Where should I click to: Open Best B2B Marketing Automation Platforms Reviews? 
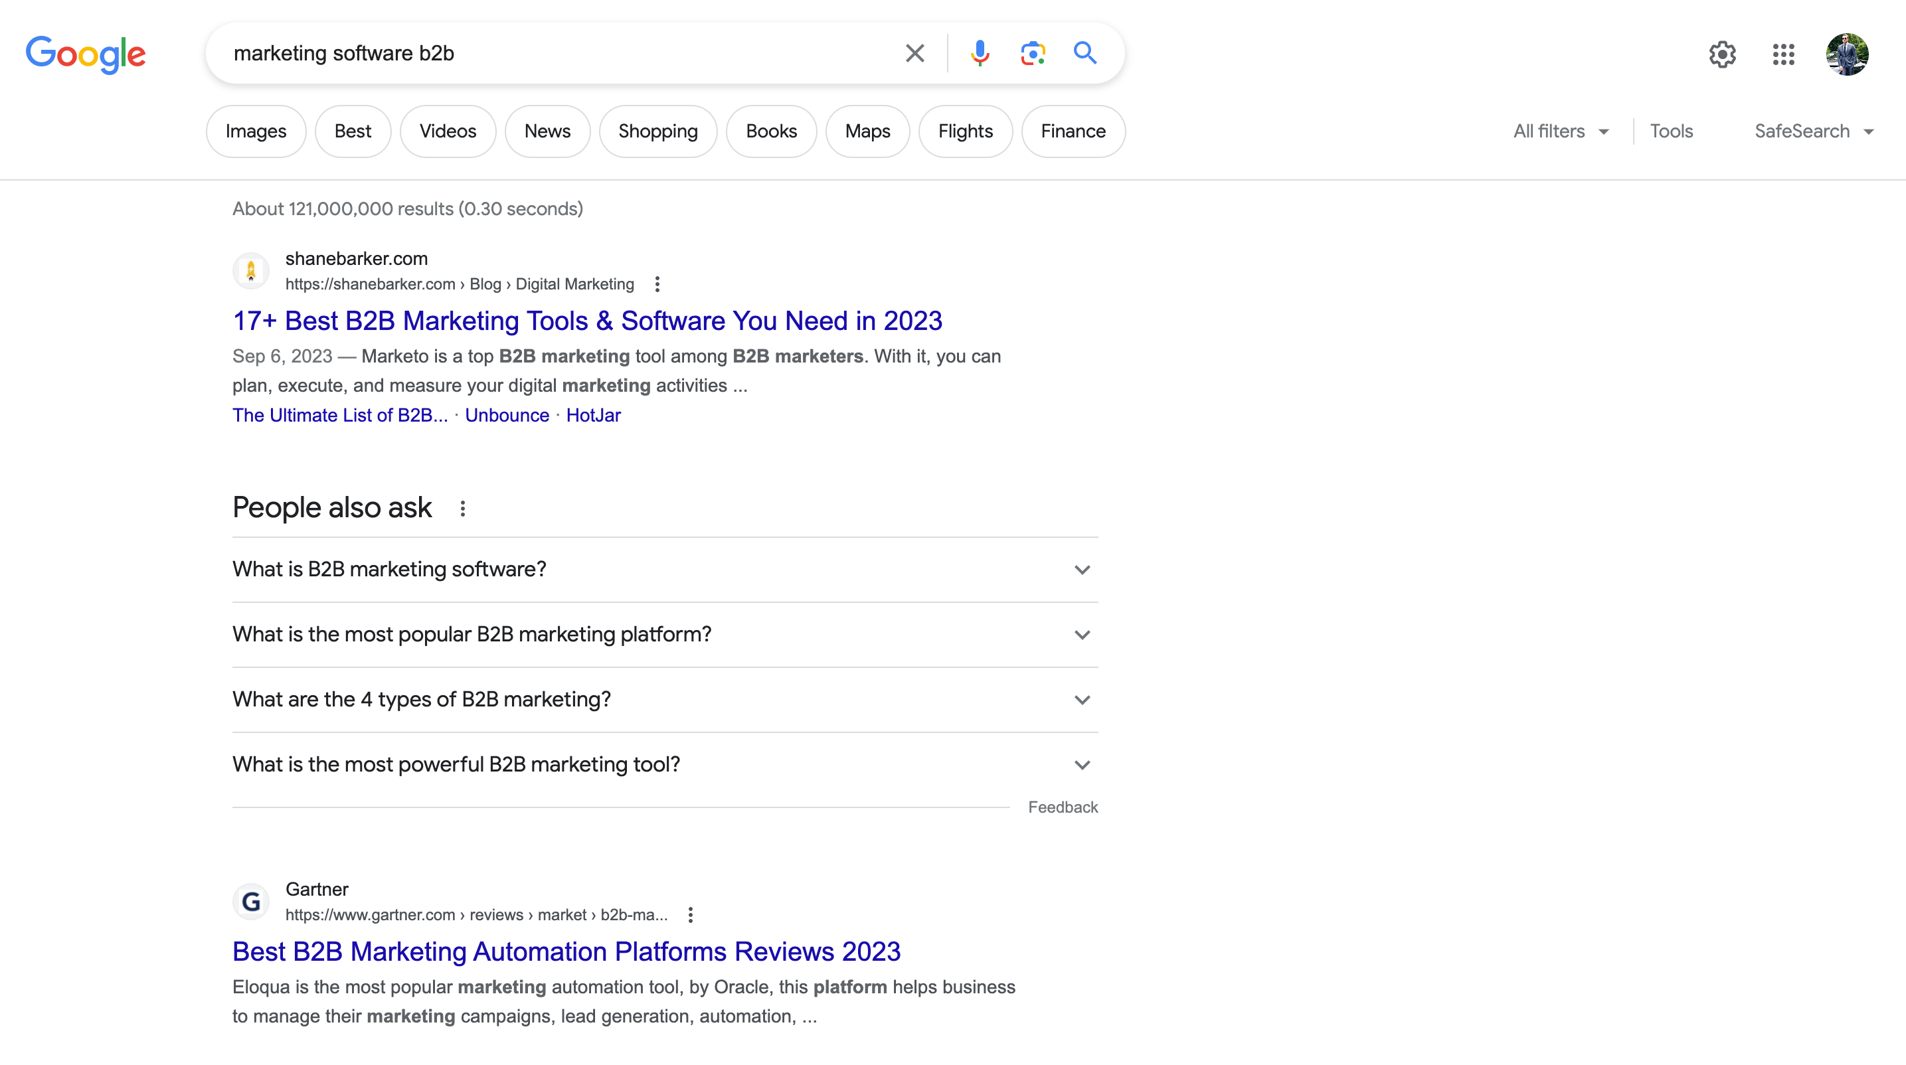point(566,952)
